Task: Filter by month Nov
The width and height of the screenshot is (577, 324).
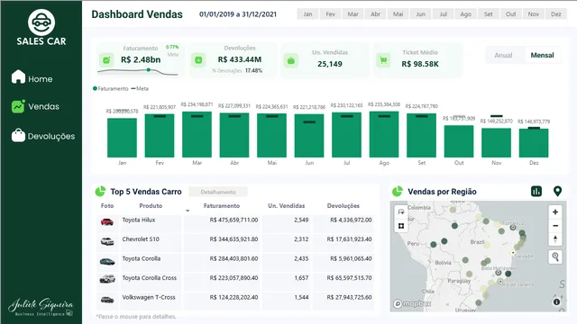Action: [x=534, y=14]
